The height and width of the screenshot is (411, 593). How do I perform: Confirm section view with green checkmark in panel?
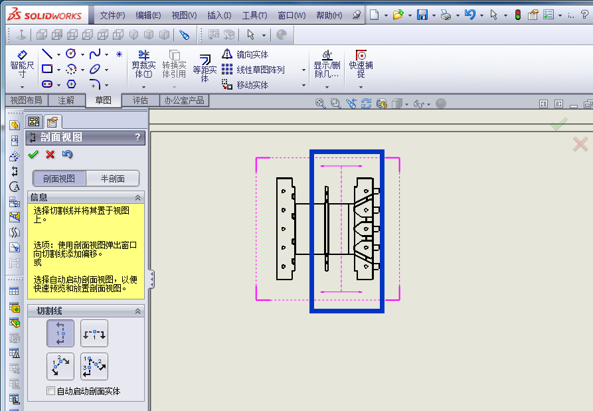coord(33,154)
